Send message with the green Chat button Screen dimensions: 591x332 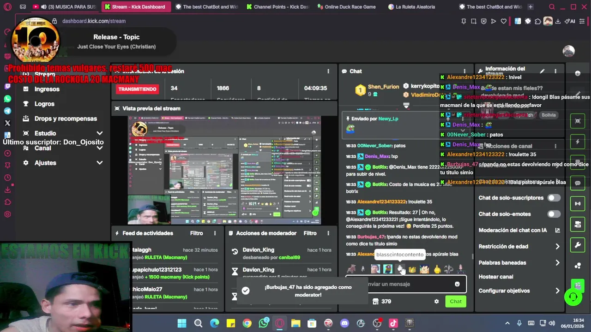click(456, 302)
